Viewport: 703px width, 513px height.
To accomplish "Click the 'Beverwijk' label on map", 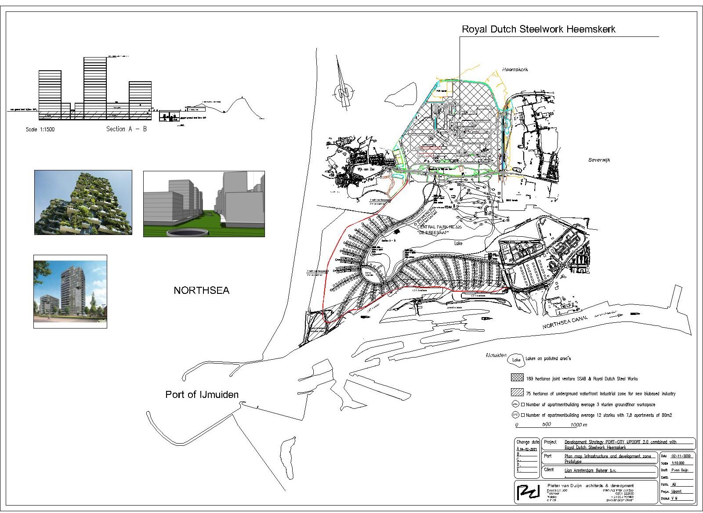I will (599, 160).
